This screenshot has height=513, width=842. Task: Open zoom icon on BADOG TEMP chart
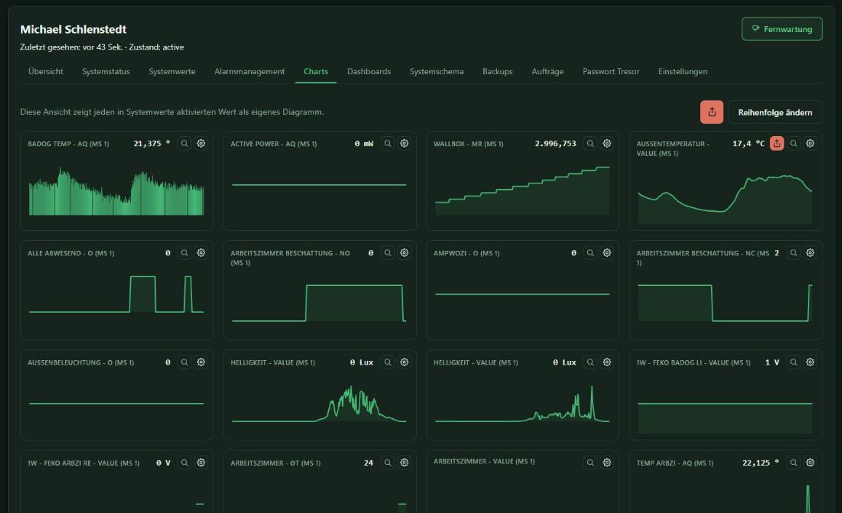(x=184, y=143)
